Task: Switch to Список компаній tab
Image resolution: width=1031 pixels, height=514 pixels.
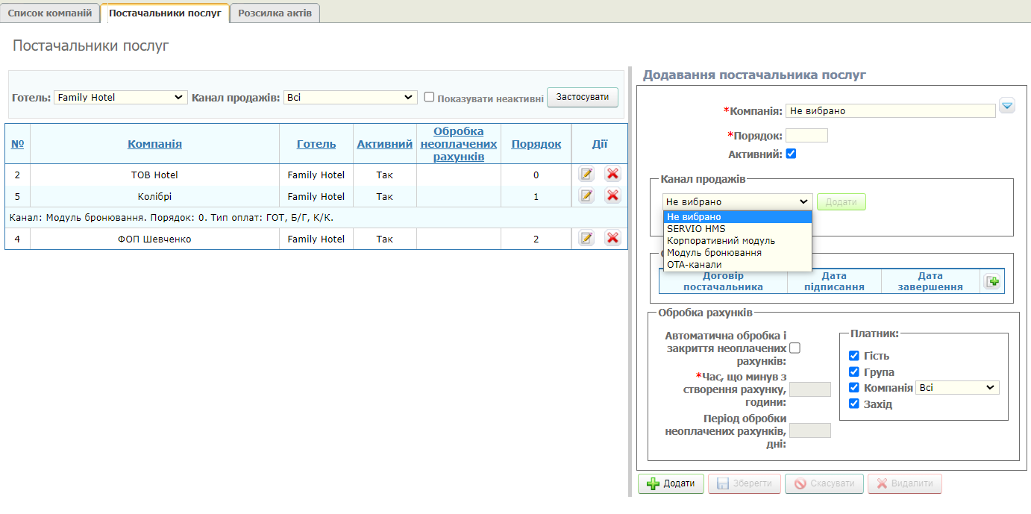Action: (50, 13)
